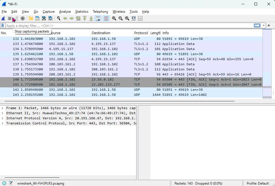Reload this capture file from the toolbar
This screenshot has height=186, width=275.
coord(50,18)
